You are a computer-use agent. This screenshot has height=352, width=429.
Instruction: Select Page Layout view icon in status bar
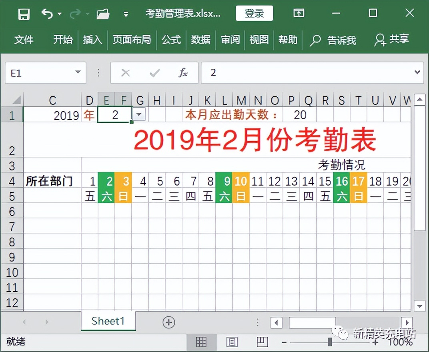coord(231,342)
